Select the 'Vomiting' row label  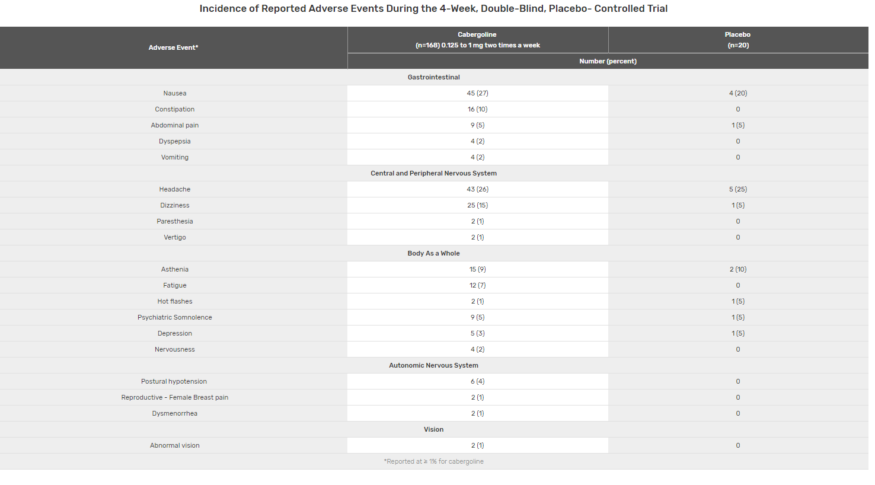175,157
